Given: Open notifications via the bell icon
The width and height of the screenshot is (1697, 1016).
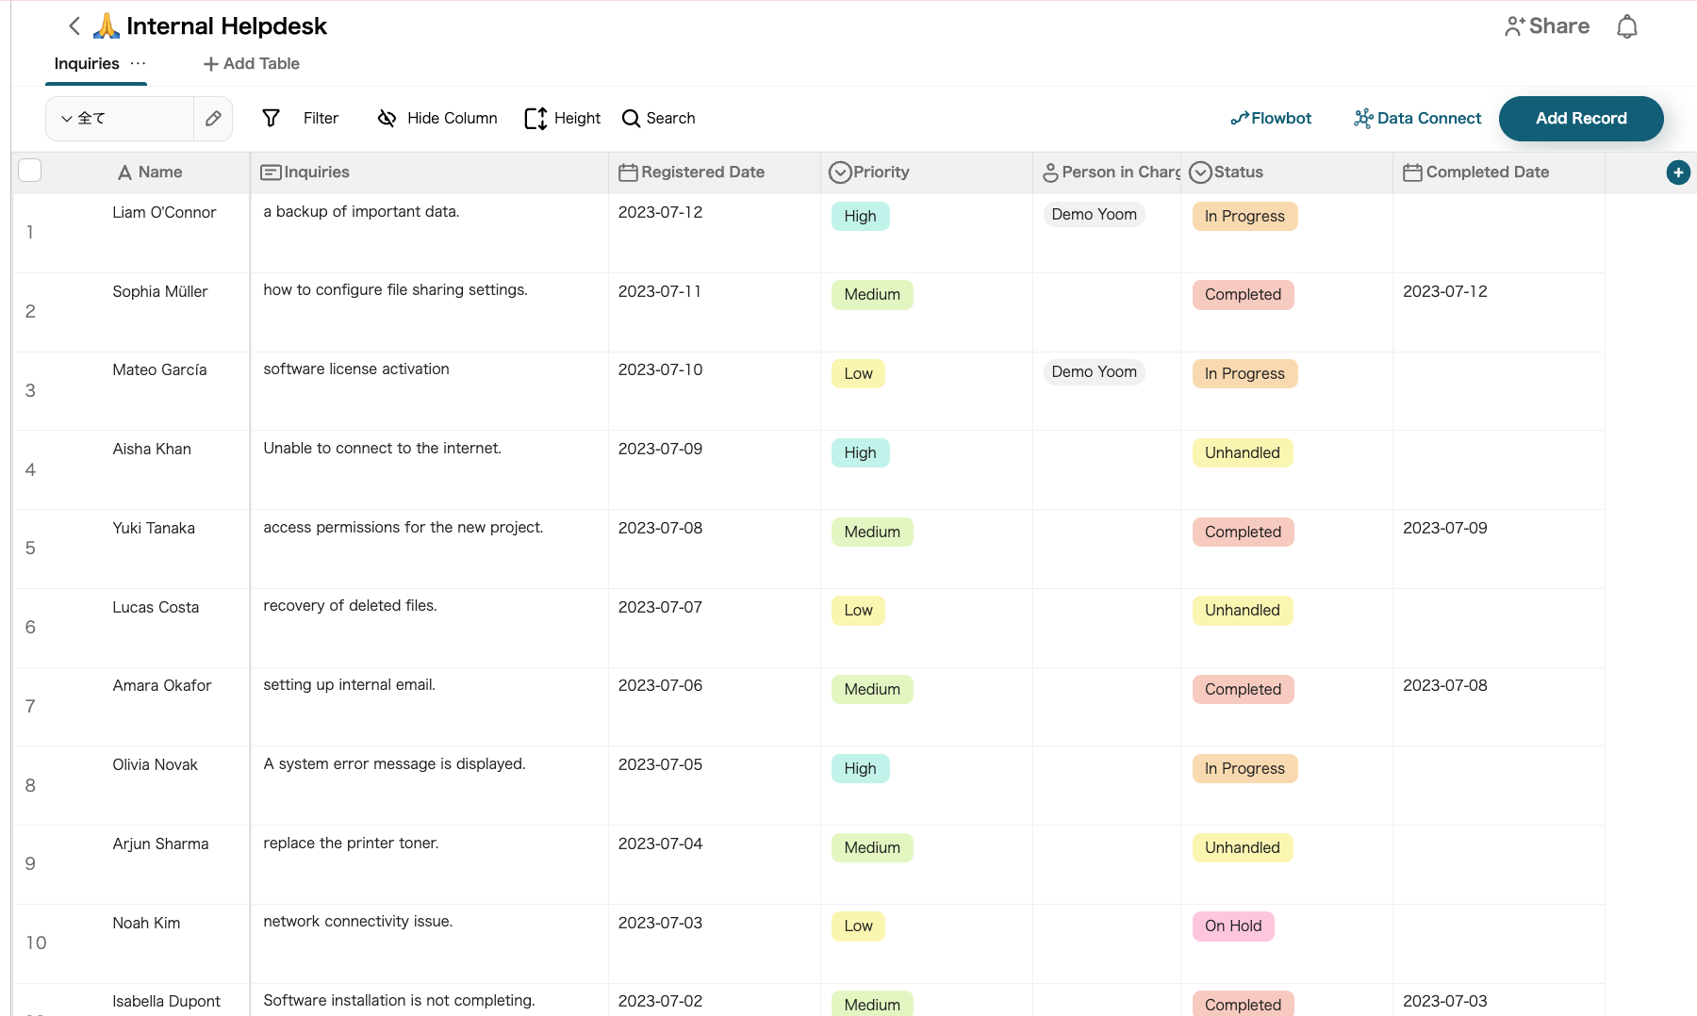Looking at the screenshot, I should point(1626,26).
